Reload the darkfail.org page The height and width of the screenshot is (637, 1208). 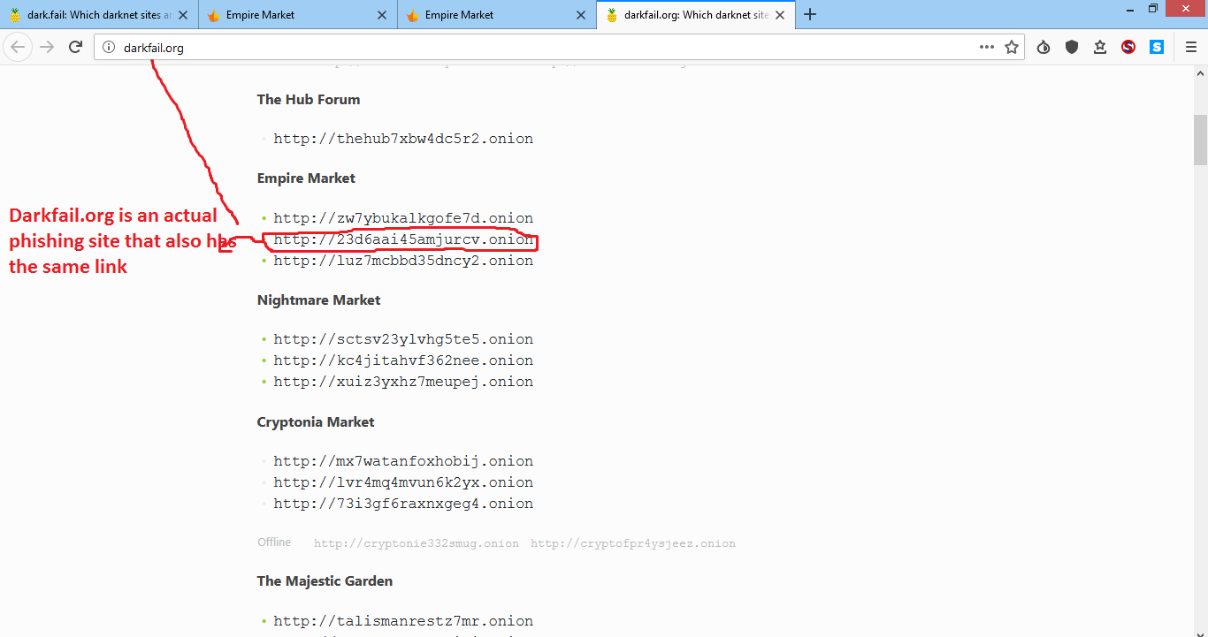point(76,47)
